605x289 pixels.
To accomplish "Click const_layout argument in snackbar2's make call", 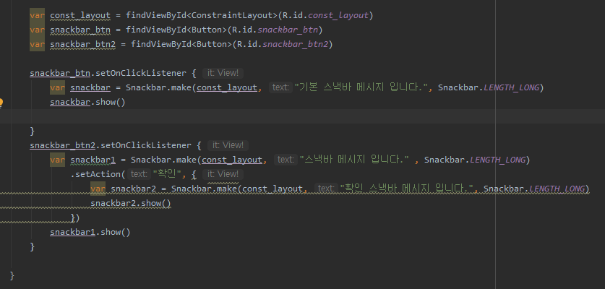I will click(x=273, y=189).
